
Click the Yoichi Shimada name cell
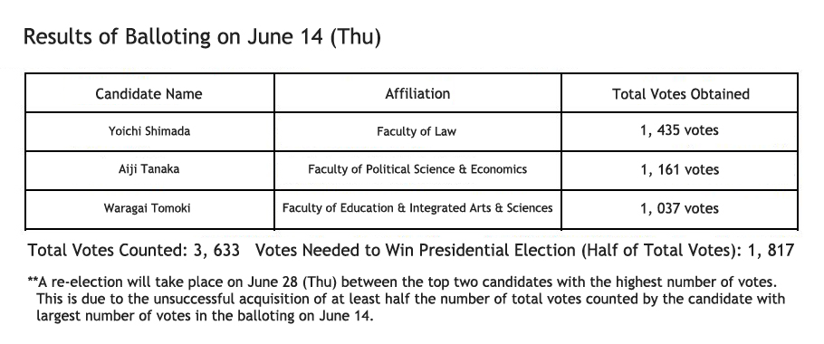149,131
